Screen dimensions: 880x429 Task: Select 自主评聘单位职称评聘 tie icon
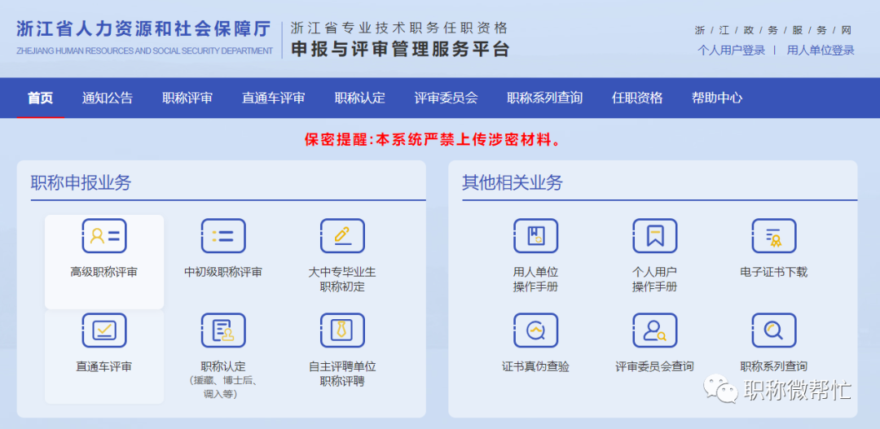coord(342,331)
